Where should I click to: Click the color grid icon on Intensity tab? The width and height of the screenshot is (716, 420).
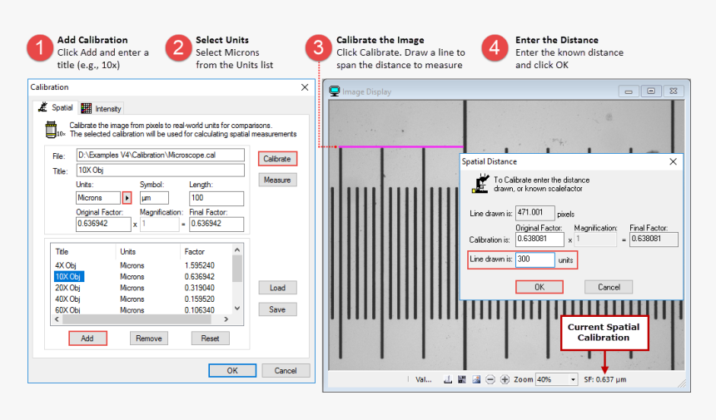coord(87,107)
